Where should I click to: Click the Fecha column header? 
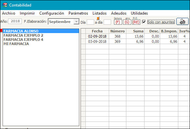(x=97, y=31)
